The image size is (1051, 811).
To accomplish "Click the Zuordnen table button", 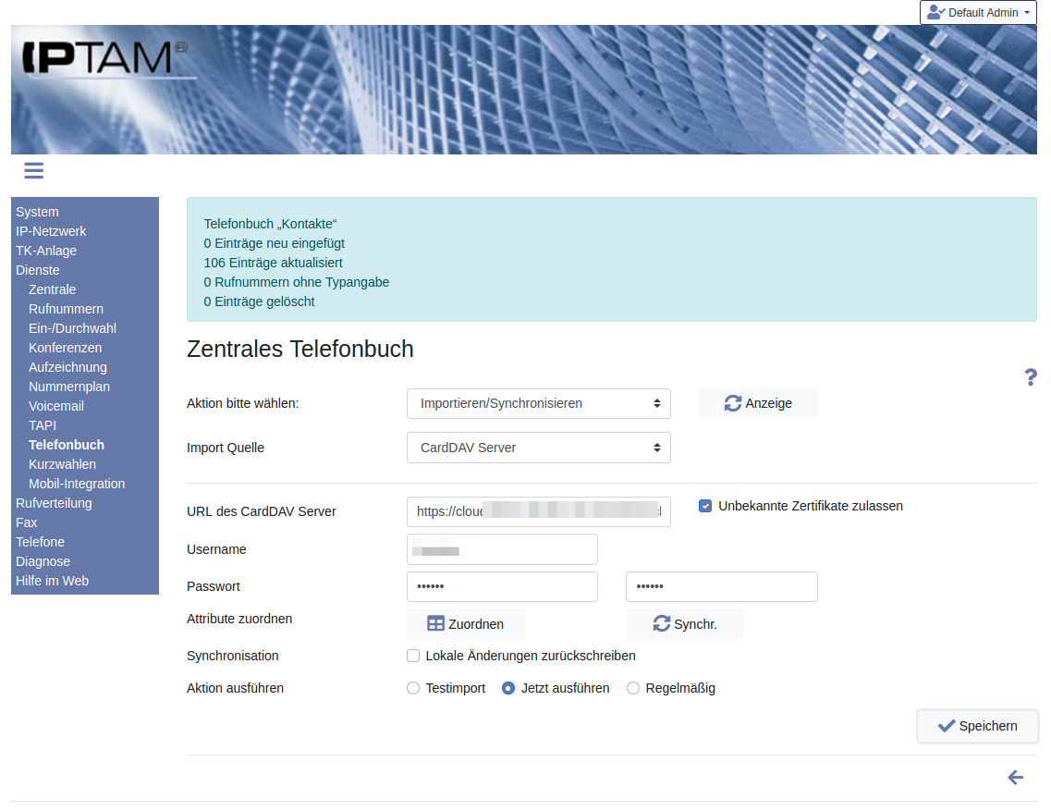I will pos(466,624).
